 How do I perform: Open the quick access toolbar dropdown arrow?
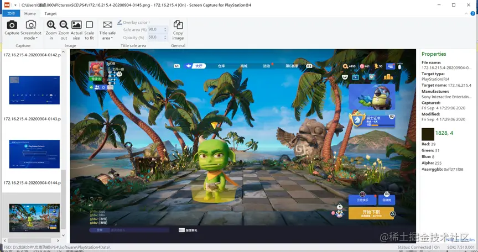[x=15, y=5]
